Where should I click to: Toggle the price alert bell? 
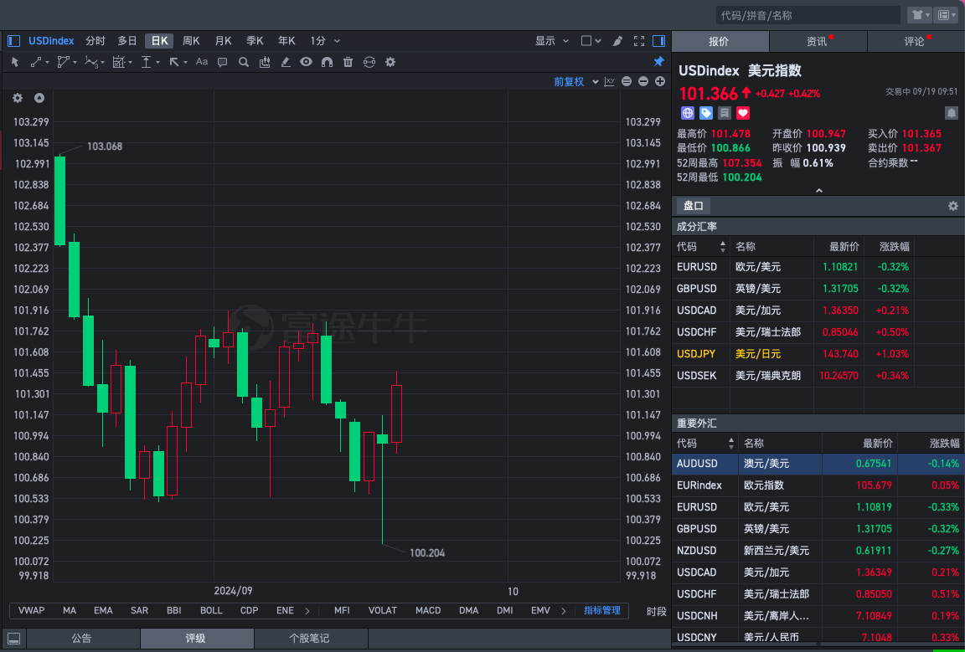click(x=952, y=112)
